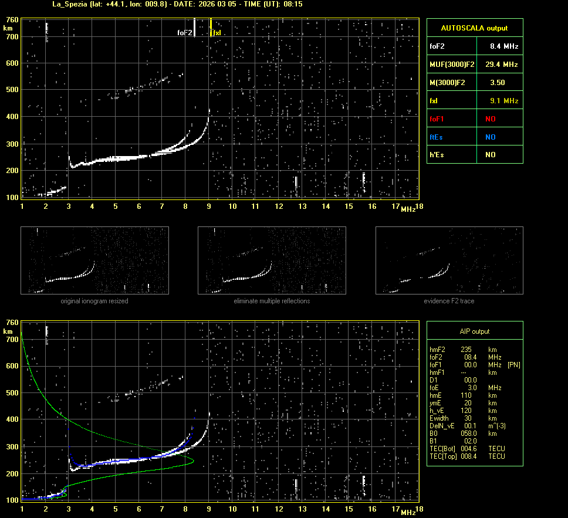Screen dimensions: 568x518
Task: Click the 'foF2' text label in top ionogram
Action: 184,33
